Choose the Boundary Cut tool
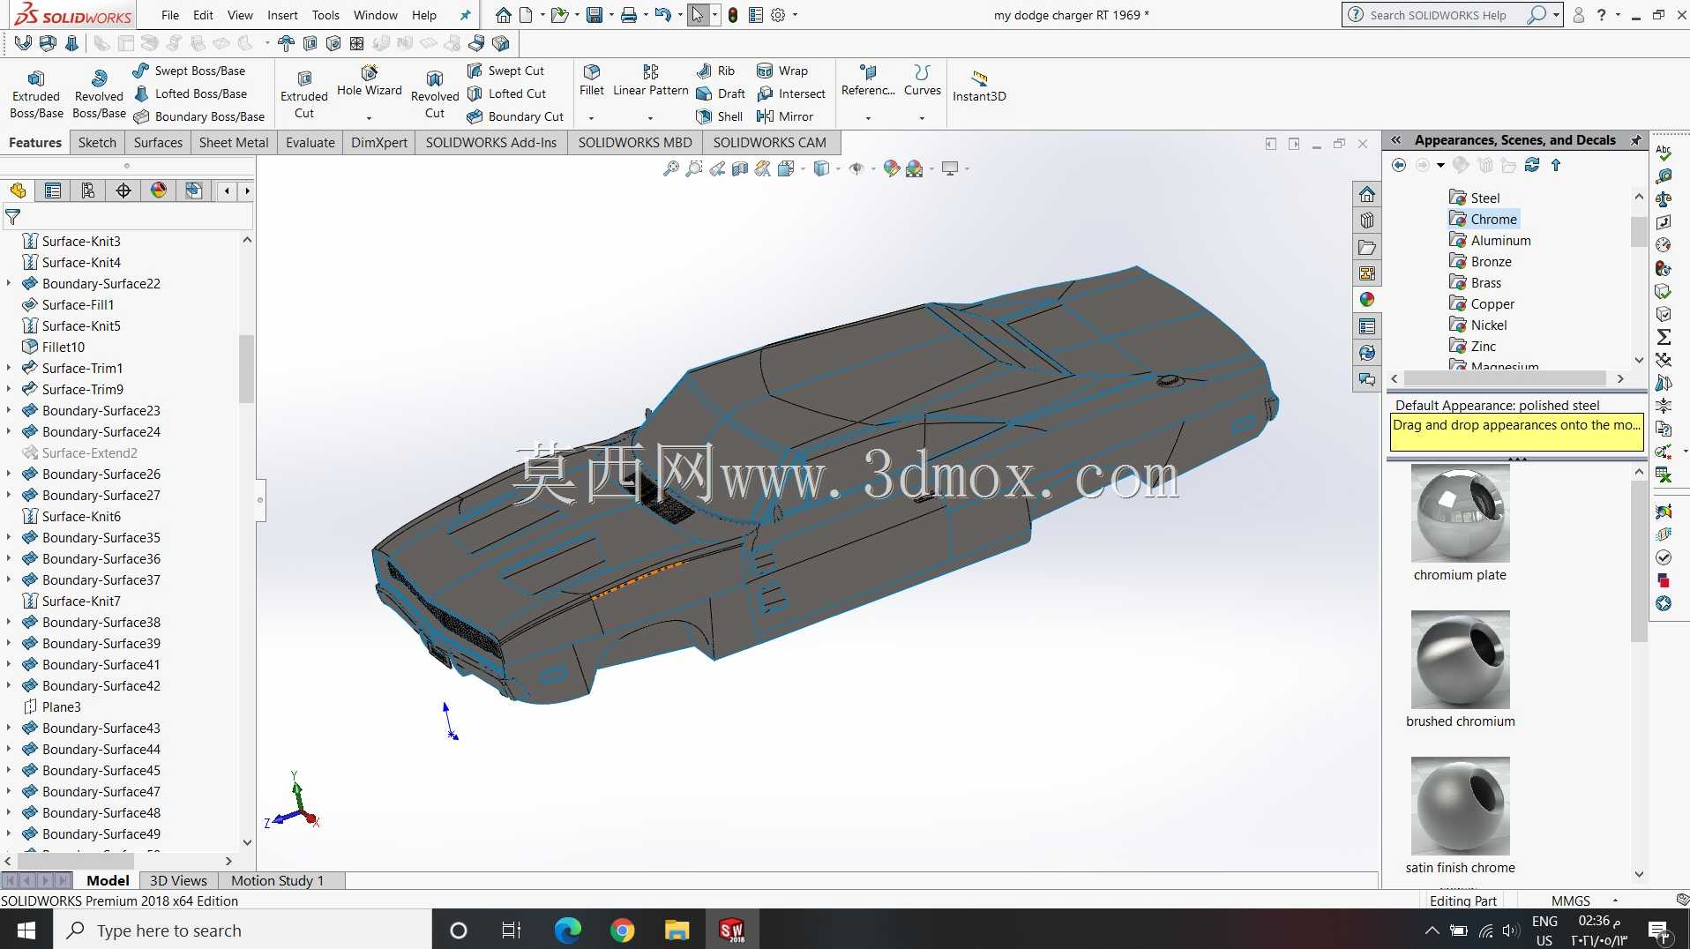 (x=516, y=116)
